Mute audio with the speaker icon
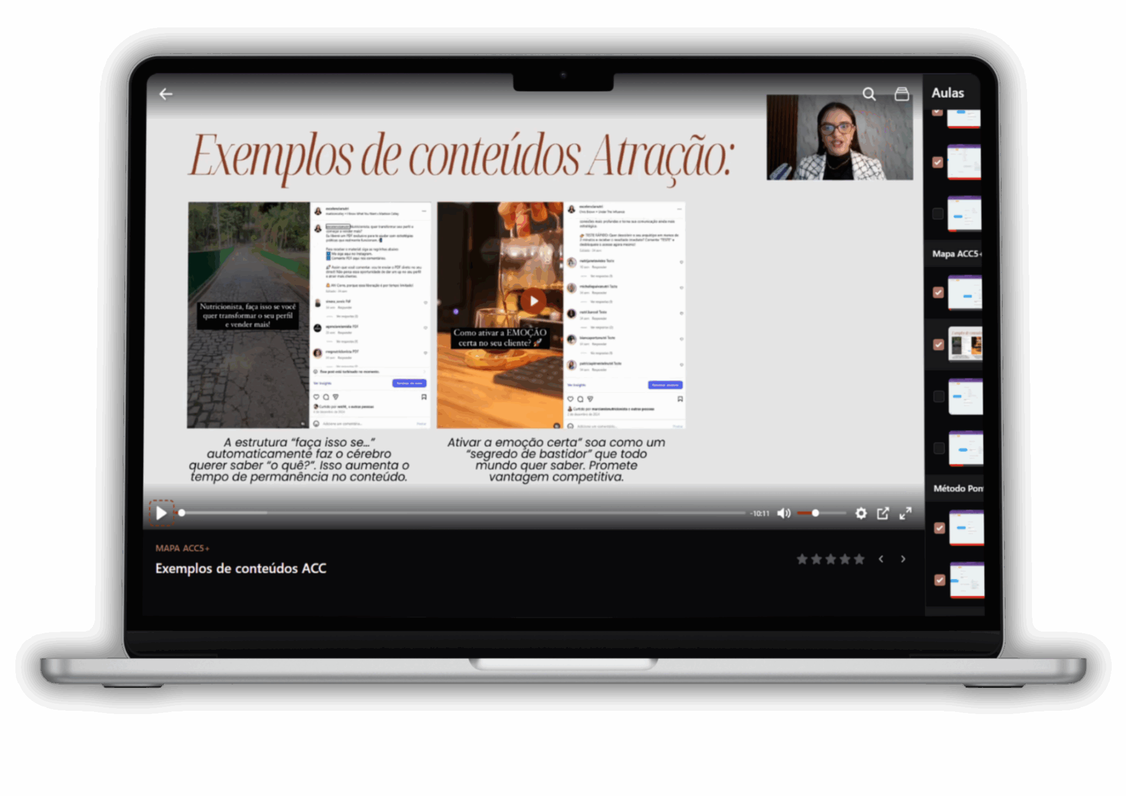The width and height of the screenshot is (1126, 796). [x=783, y=513]
